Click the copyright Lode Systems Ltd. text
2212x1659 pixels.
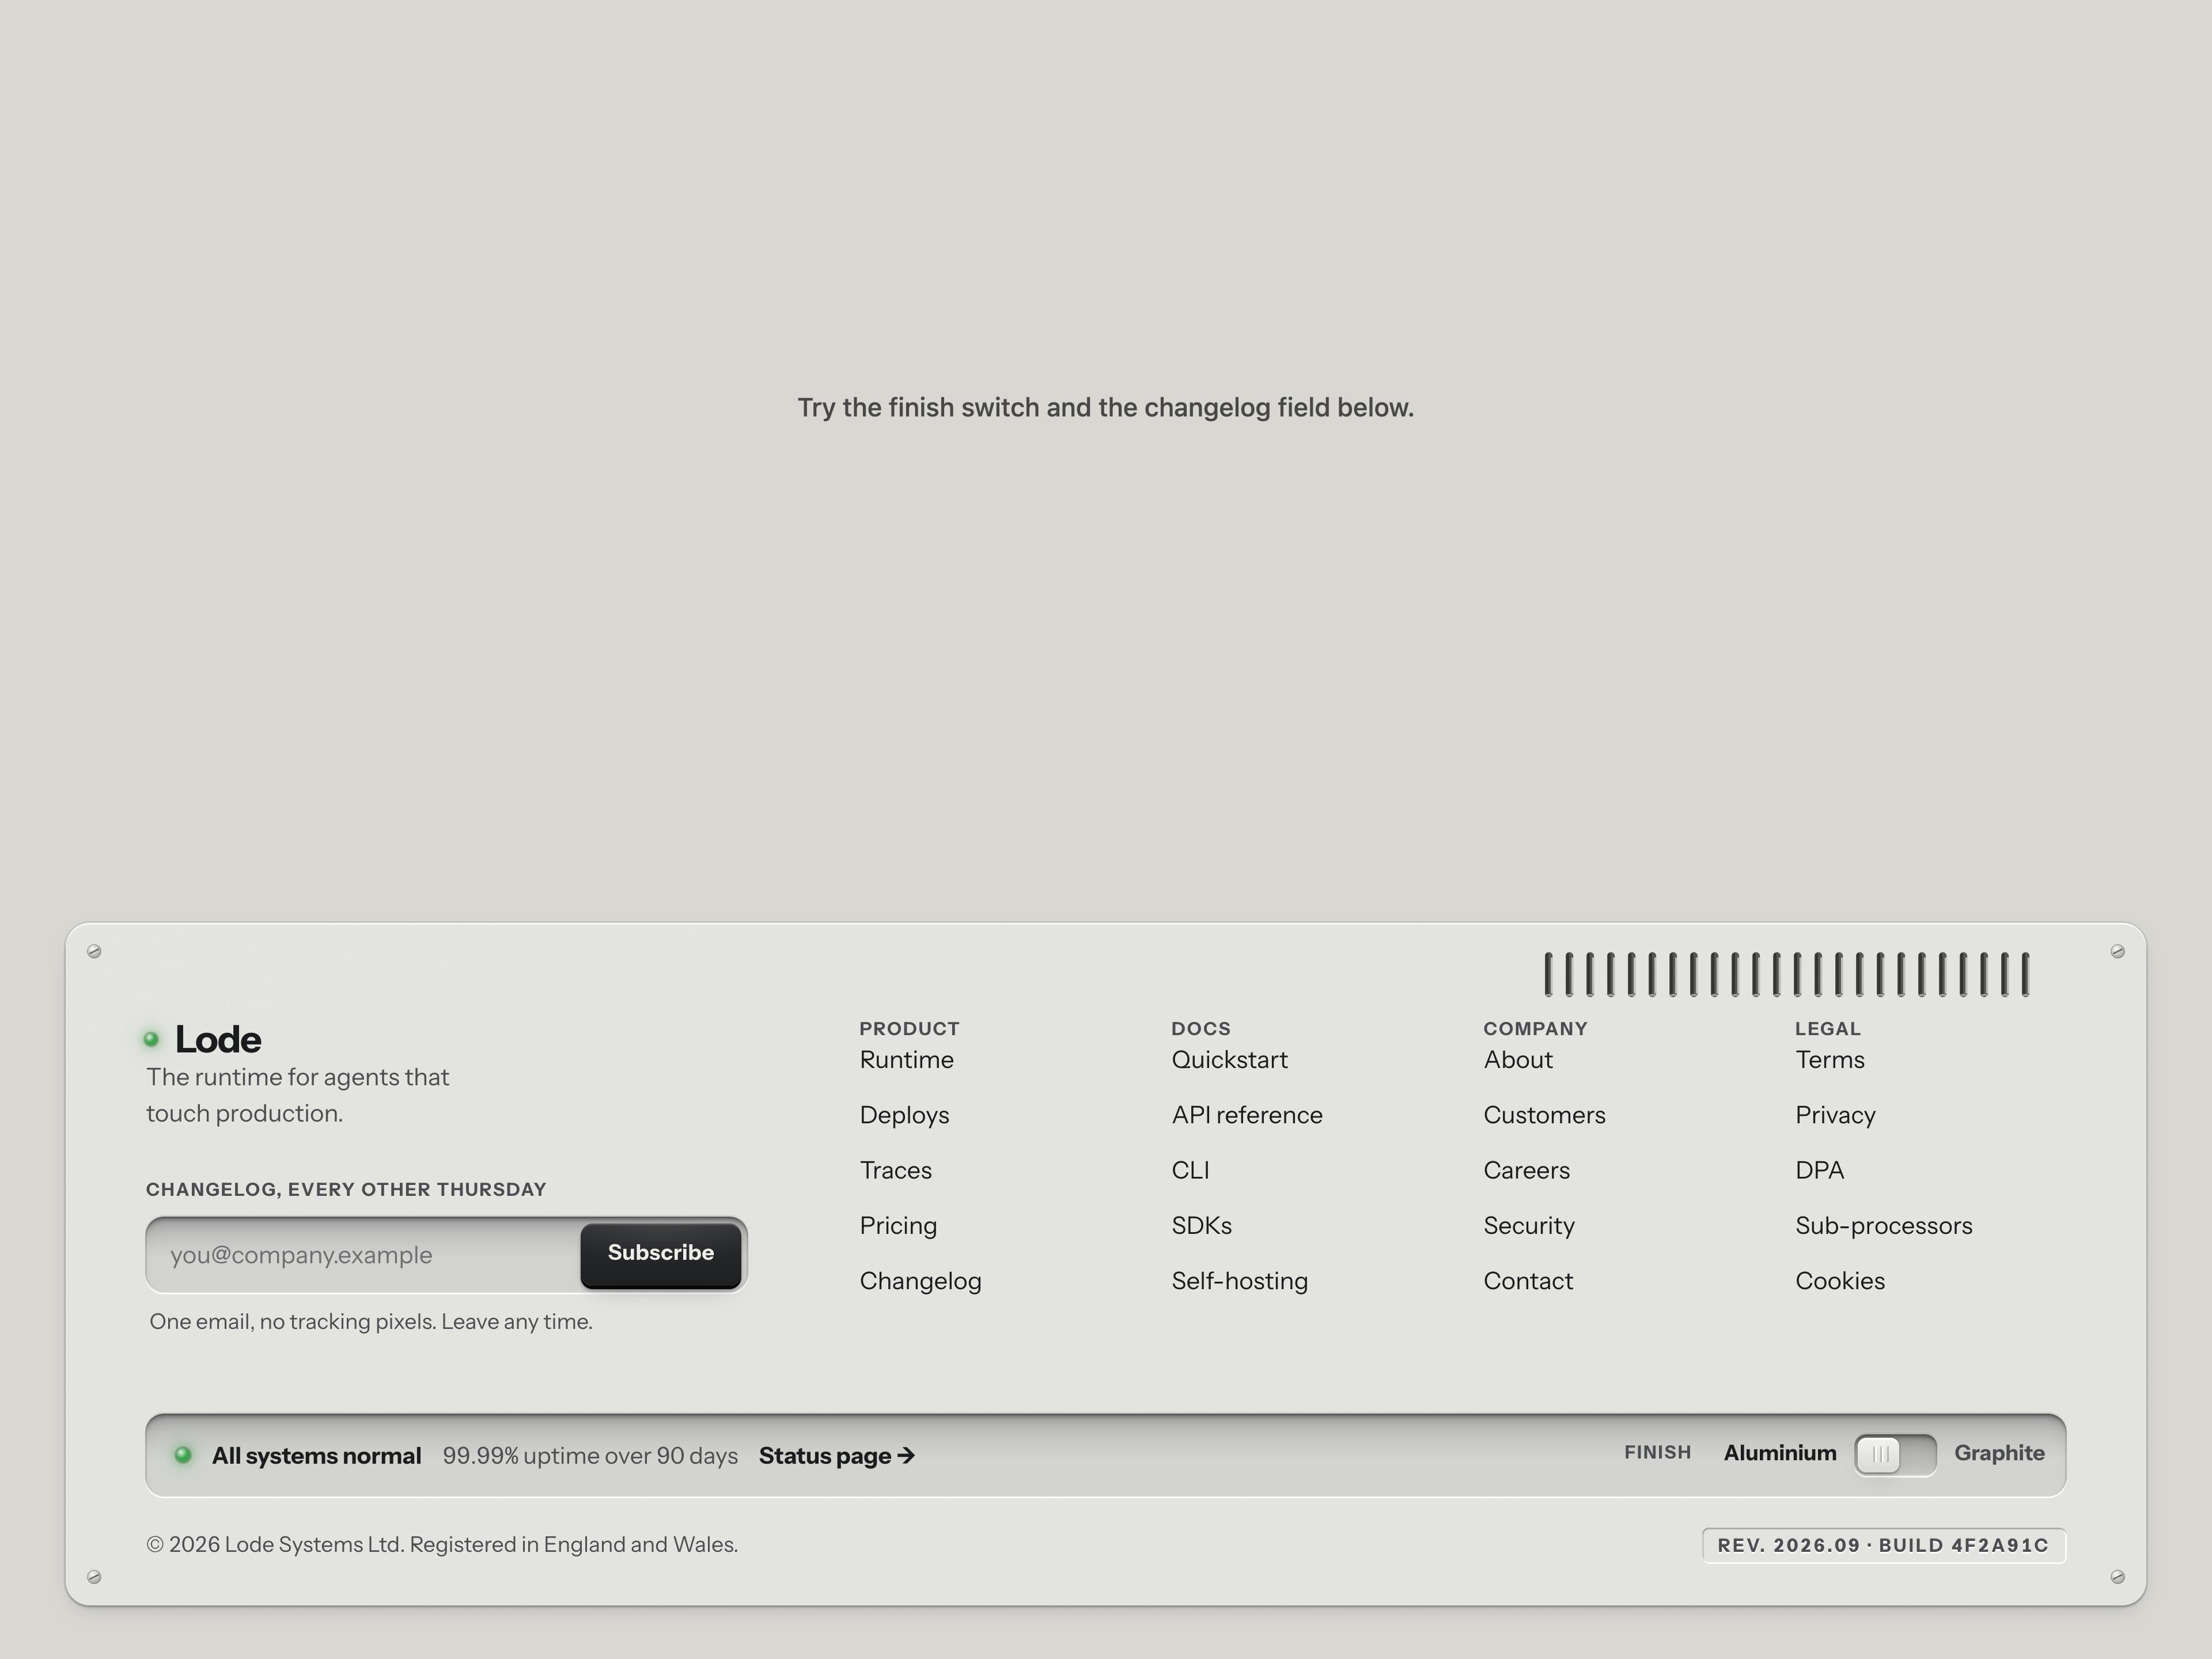tap(442, 1545)
